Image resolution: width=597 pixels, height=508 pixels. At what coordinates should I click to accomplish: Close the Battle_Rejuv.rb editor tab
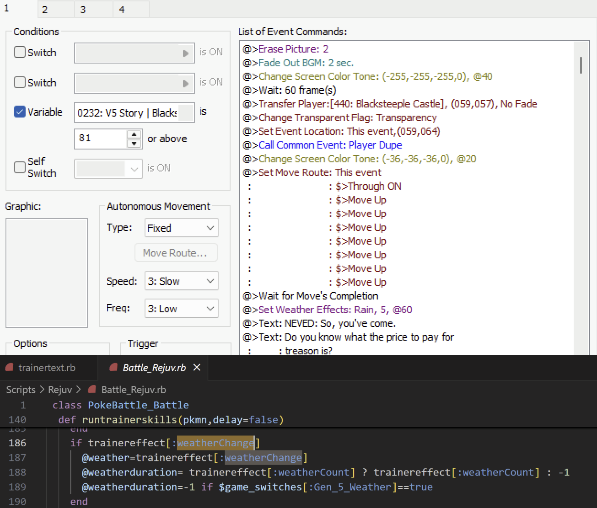[197, 367]
